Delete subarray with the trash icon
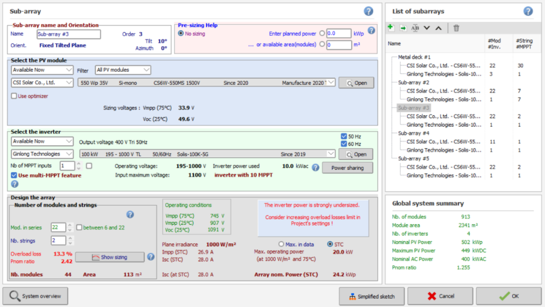 (x=457, y=28)
